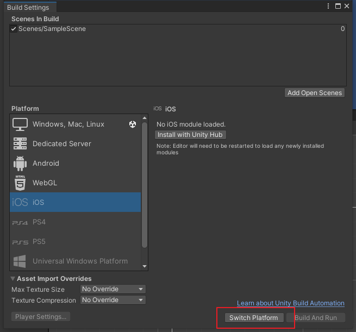Click the PS5 logo icon

pos(20,242)
